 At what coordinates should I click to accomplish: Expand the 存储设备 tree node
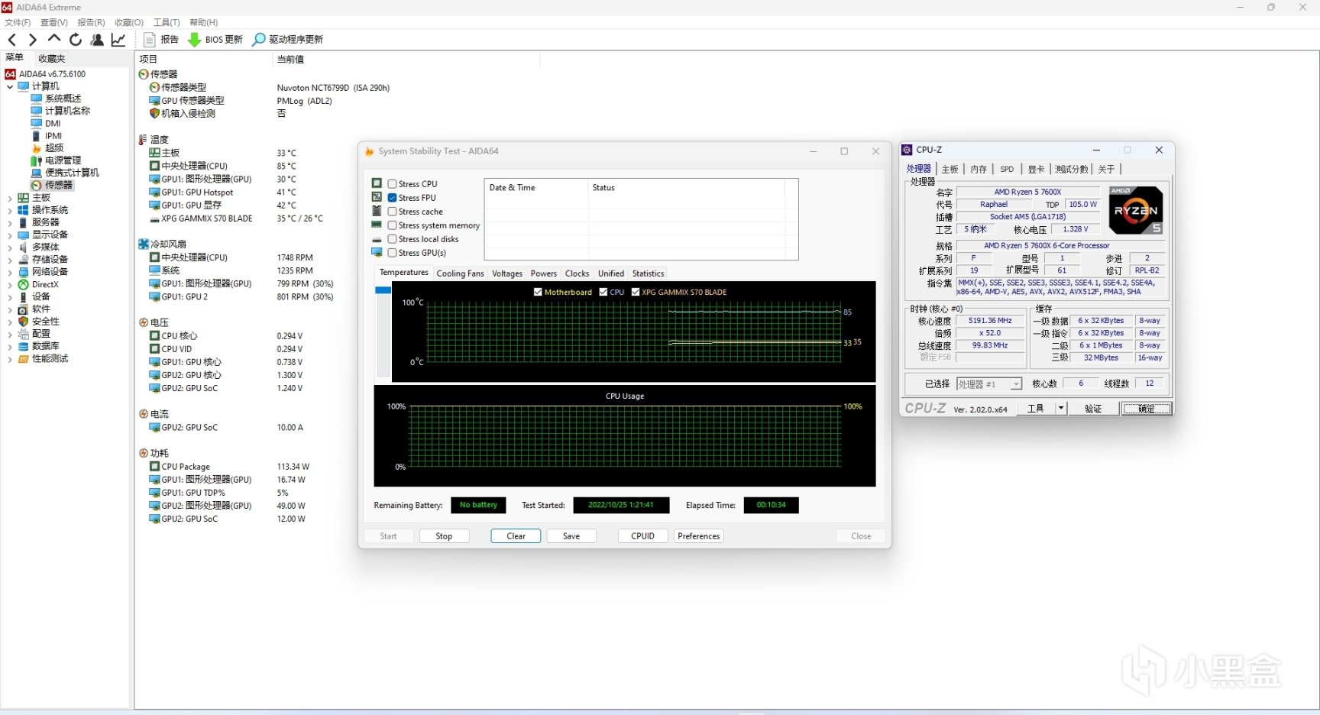(10, 260)
